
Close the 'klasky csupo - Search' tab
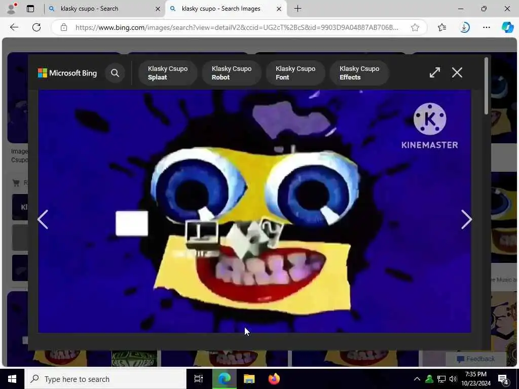pos(158,9)
